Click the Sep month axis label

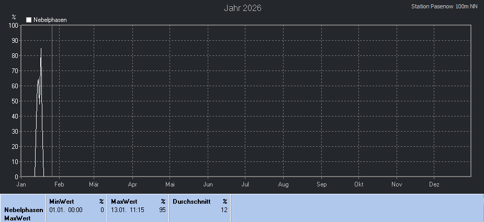pos(321,184)
